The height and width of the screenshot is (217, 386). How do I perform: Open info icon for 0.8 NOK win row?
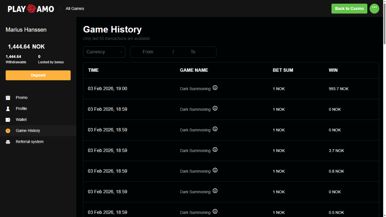coord(215,170)
